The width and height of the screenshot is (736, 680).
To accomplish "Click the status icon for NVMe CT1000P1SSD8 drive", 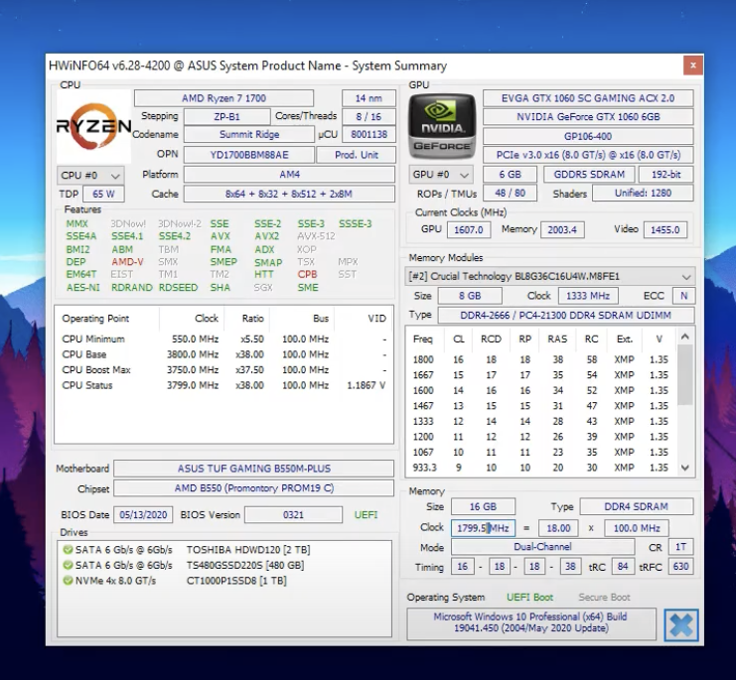I will pyautogui.click(x=68, y=581).
